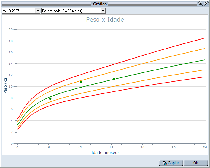Click the y-axis tick label 2

coord(12,132)
